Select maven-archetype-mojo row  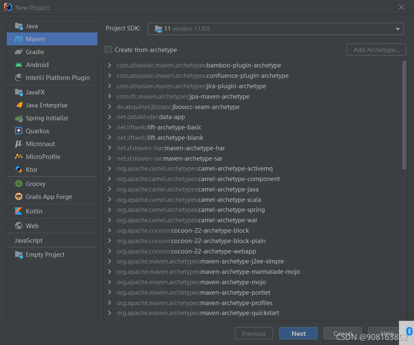point(253,282)
